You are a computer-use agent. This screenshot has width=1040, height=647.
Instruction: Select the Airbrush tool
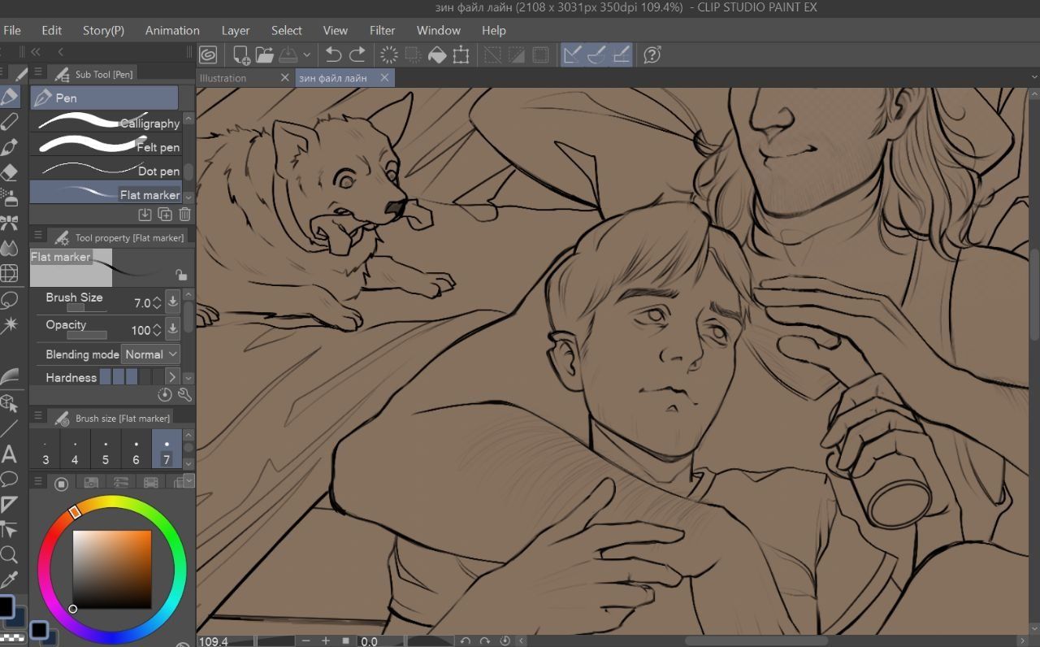coord(10,198)
